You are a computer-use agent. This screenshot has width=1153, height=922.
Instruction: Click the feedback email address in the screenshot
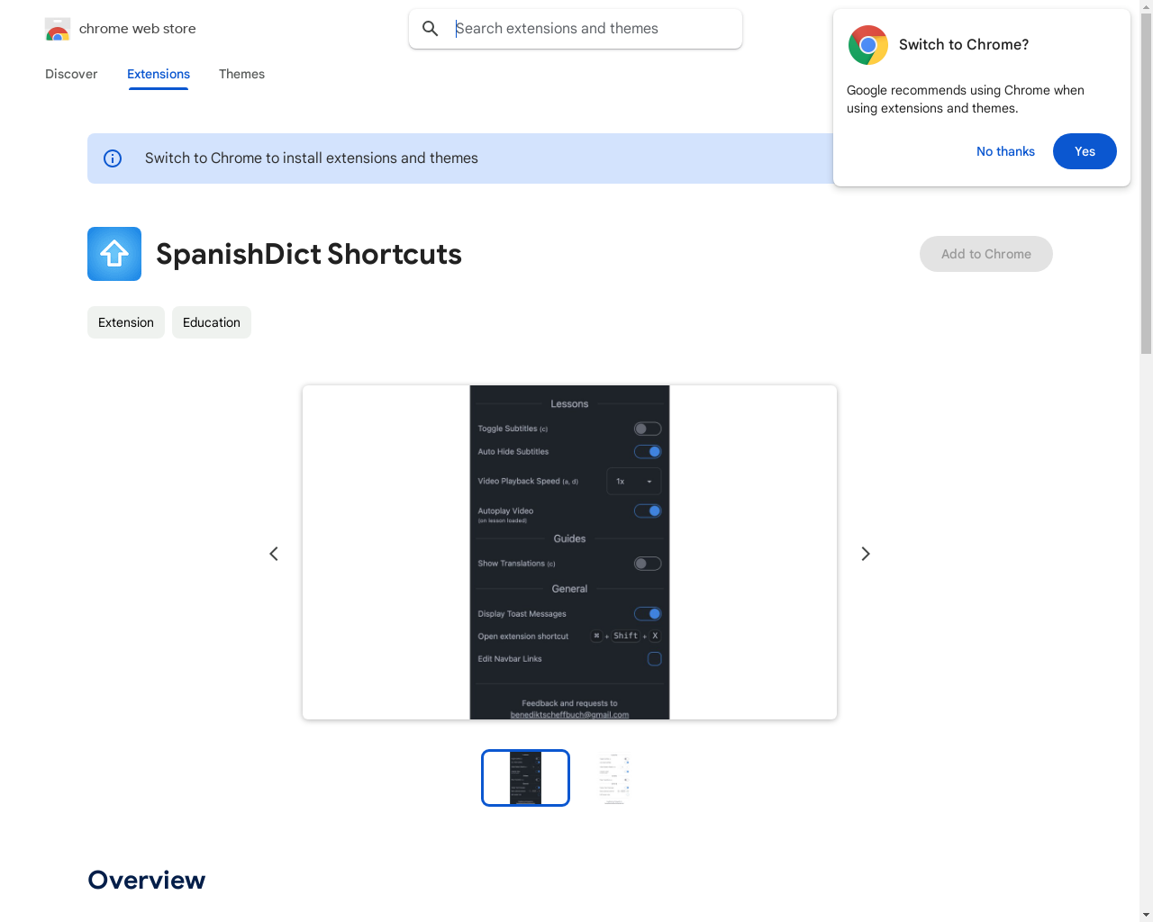(x=569, y=715)
